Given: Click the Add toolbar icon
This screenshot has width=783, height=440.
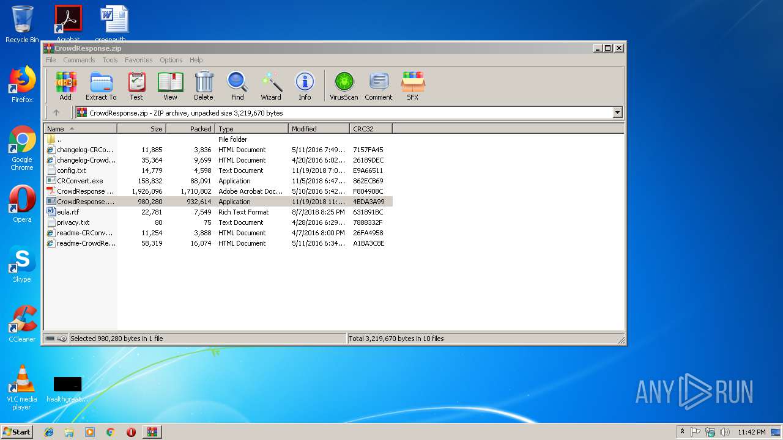Looking at the screenshot, I should (x=65, y=86).
